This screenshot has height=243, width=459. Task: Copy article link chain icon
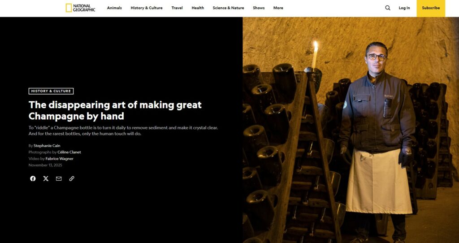click(x=72, y=178)
